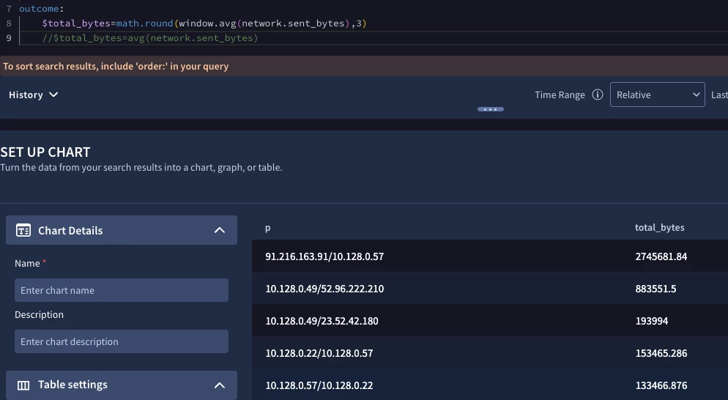728x400 pixels.
Task: Click the Table settings columns icon
Action: coord(23,385)
